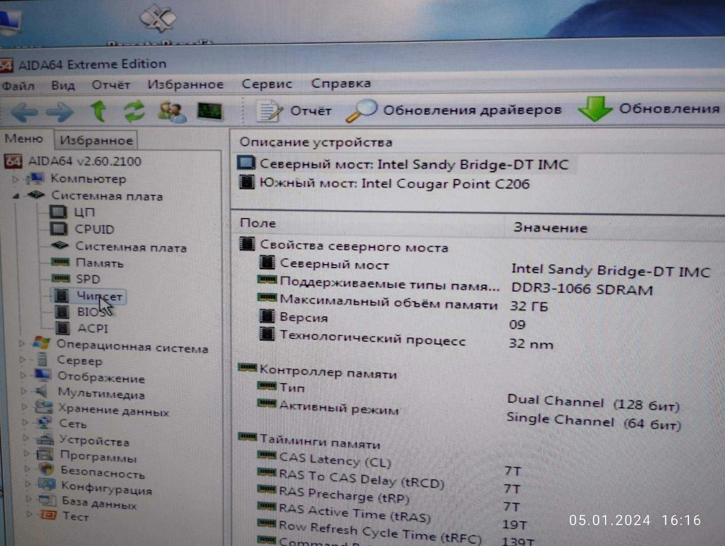Open the Отчёт menu

point(111,85)
